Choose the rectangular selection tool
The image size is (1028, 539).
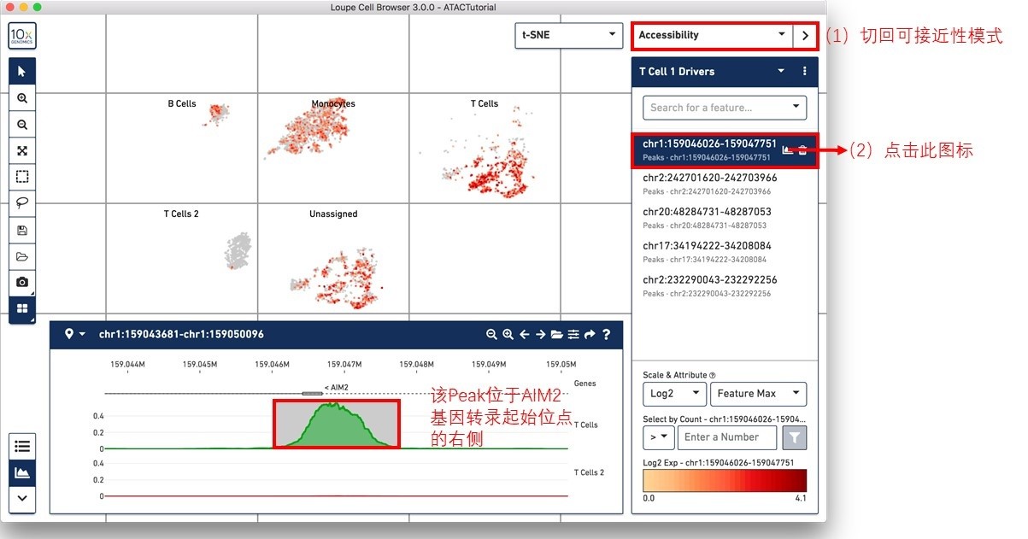pos(22,177)
